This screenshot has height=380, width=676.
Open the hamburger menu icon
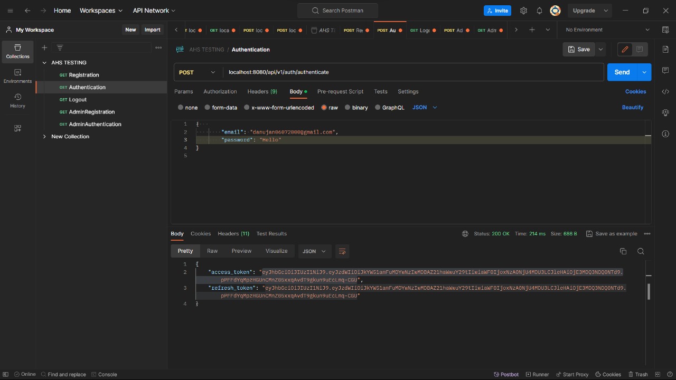click(10, 11)
